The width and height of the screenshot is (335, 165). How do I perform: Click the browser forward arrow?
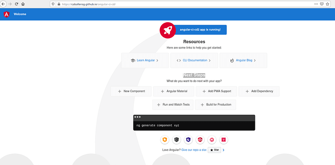10,4
